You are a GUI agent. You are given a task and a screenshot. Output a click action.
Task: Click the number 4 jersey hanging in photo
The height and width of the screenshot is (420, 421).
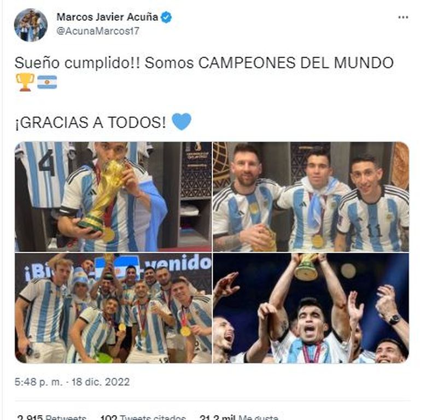(x=44, y=174)
